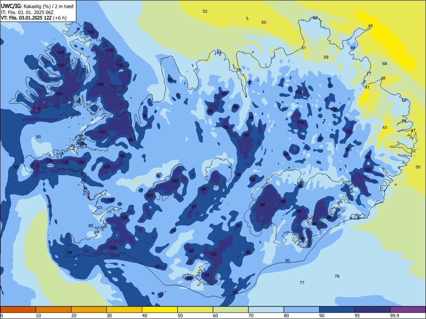
Task: Click the map value '85' in the southwest
Action: 91,225
